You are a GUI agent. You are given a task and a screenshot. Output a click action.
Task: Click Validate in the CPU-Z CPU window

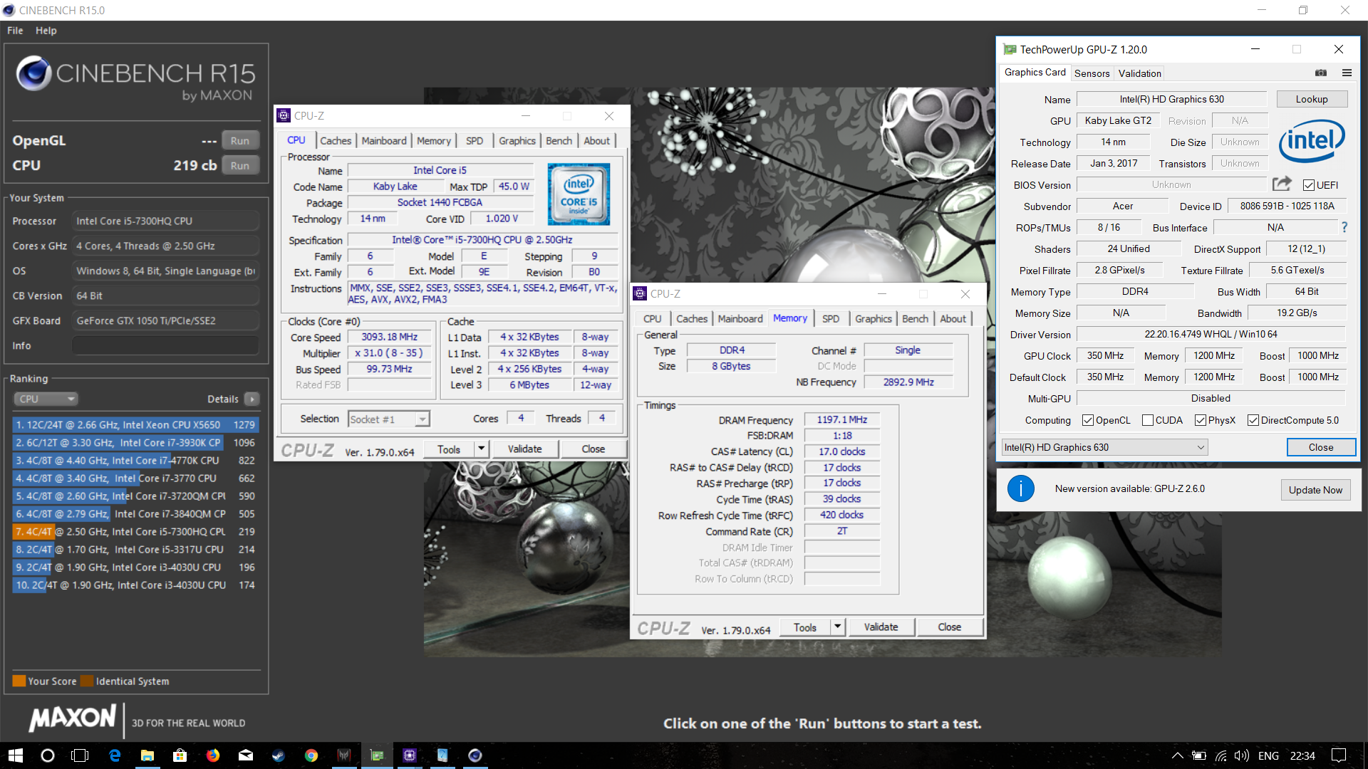(x=524, y=449)
